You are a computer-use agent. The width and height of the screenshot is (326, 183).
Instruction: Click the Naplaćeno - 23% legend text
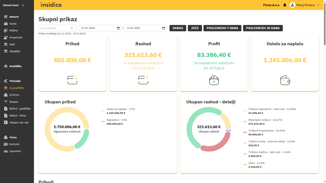pos(117,120)
